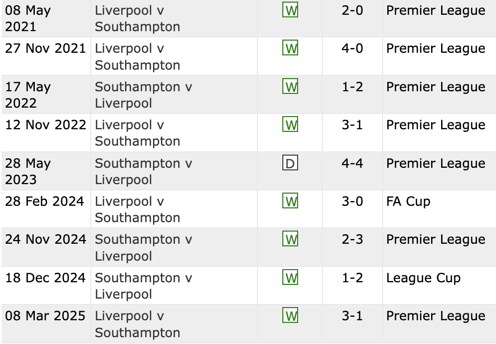This screenshot has width=496, height=344.
Task: Open the Southampton v Liverpool fixture from 28 May 2023
Action: [x=144, y=171]
